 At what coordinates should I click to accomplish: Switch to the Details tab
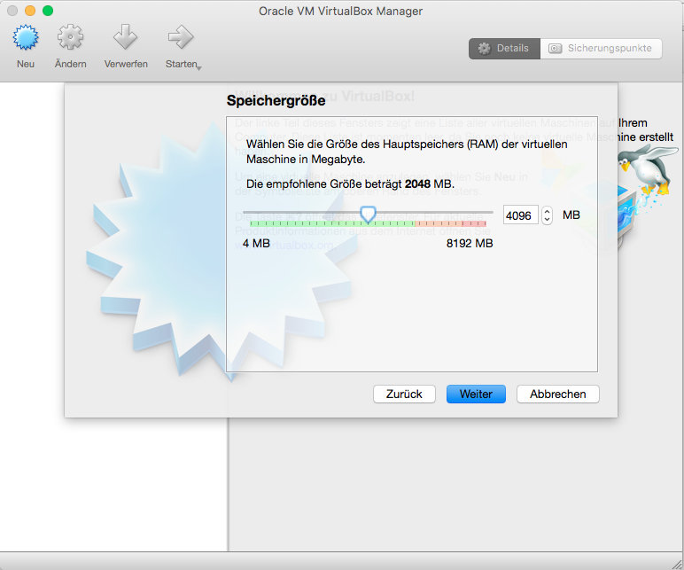(x=504, y=49)
